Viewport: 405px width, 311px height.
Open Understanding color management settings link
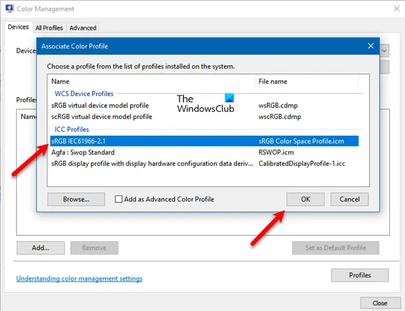[79, 279]
